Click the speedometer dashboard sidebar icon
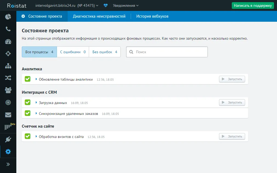This screenshot has height=173, width=277. (x=8, y=42)
